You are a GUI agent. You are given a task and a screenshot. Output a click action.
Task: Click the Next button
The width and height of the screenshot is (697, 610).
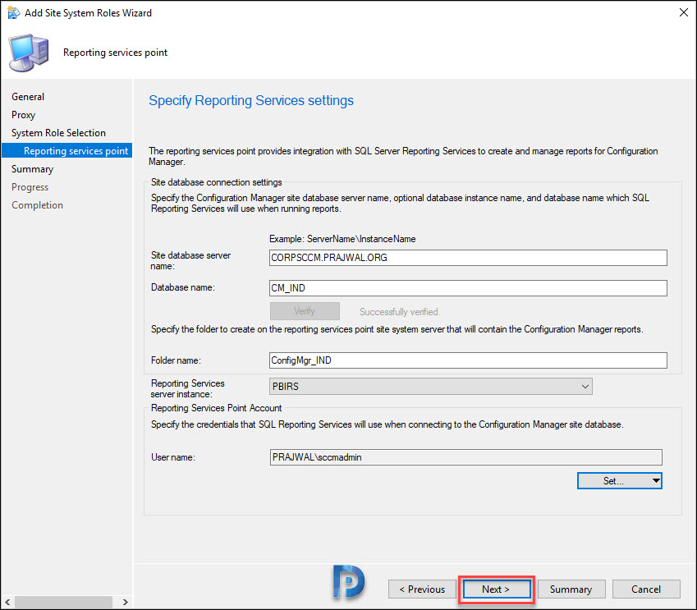pyautogui.click(x=497, y=589)
